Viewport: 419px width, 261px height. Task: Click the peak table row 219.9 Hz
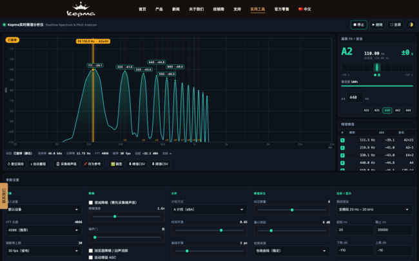[x=377, y=147]
